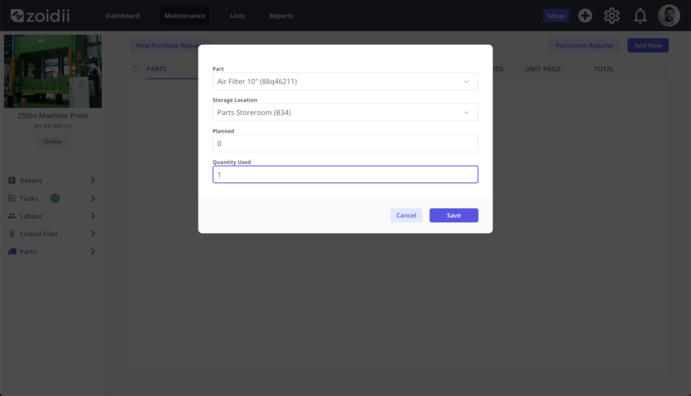Open the plus quick-add icon
The image size is (691, 396).
[x=585, y=16]
